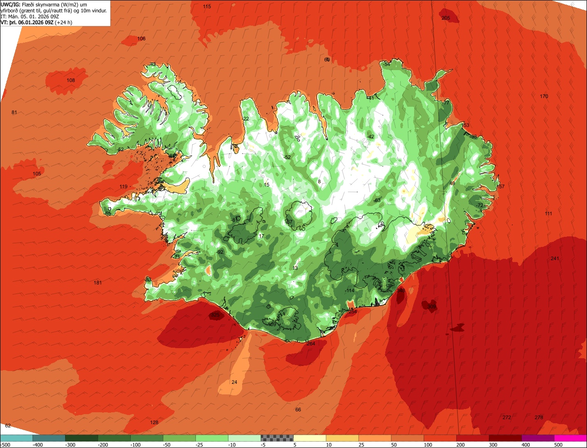Click the dark maroon legend swatch from 300 to 400
The image size is (587, 448).
pos(504,438)
